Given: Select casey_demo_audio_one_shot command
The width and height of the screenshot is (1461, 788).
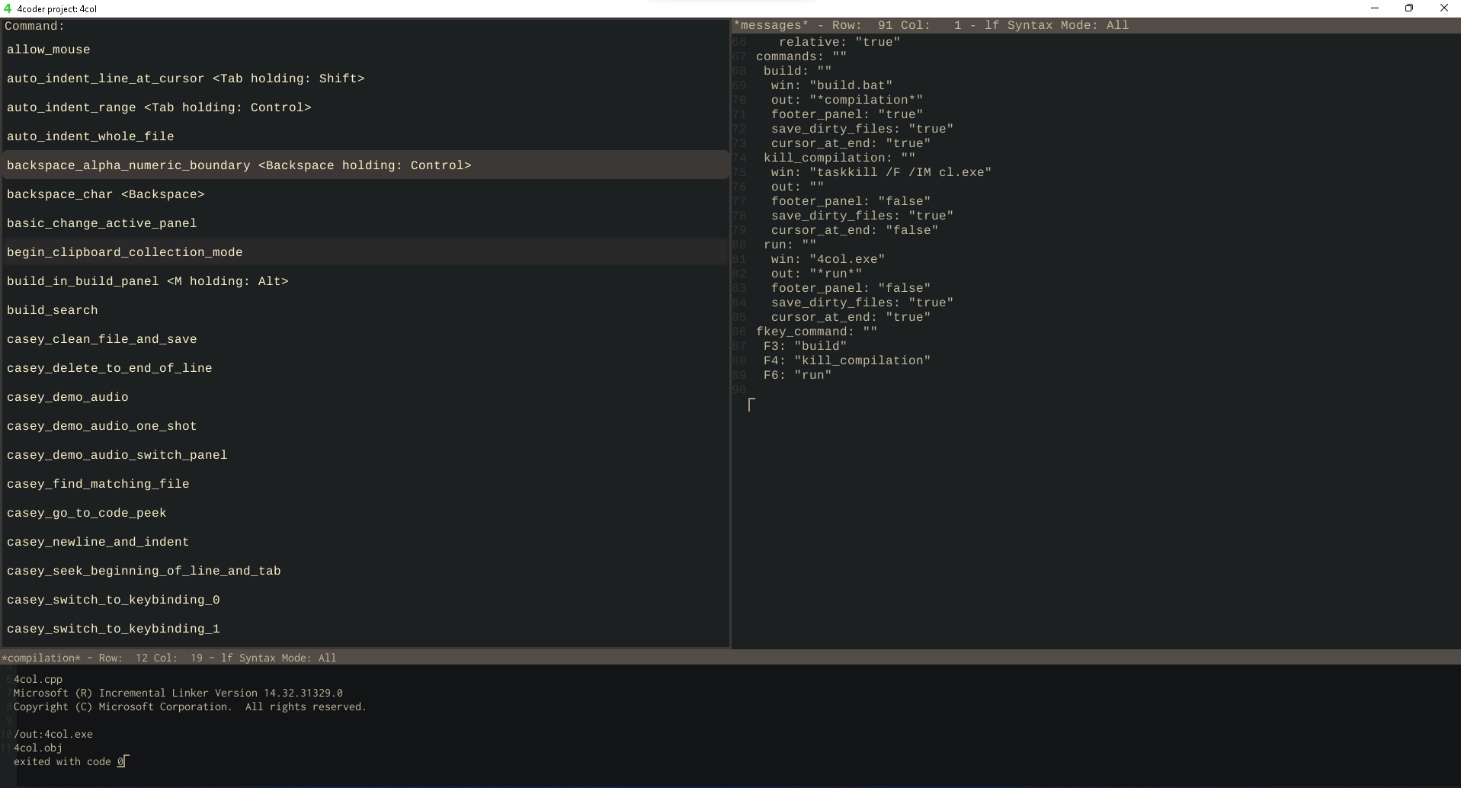Looking at the screenshot, I should click(365, 426).
